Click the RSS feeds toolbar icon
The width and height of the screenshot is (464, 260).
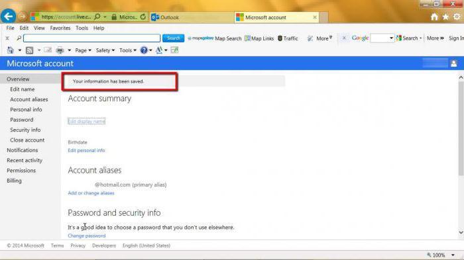(29, 50)
